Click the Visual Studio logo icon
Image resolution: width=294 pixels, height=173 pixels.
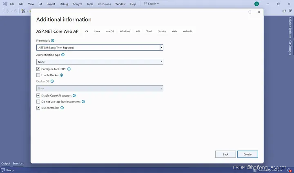pos(5,4)
